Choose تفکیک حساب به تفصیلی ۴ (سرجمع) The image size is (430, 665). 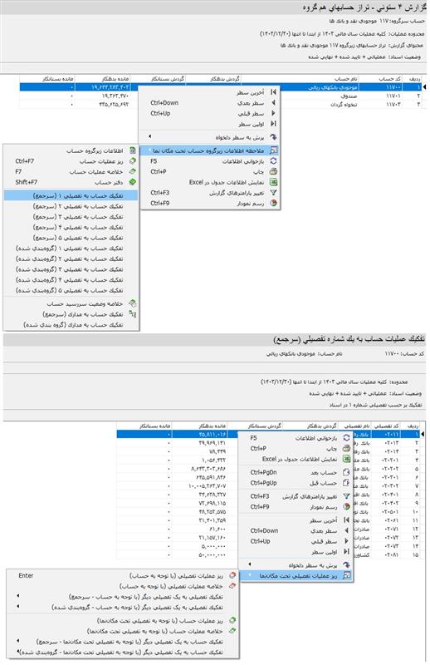click(x=71, y=227)
